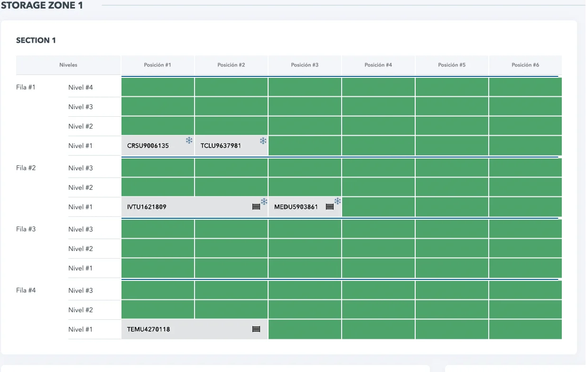
Task: Click snowflake icon on container CRSU9006135
Action: [189, 140]
